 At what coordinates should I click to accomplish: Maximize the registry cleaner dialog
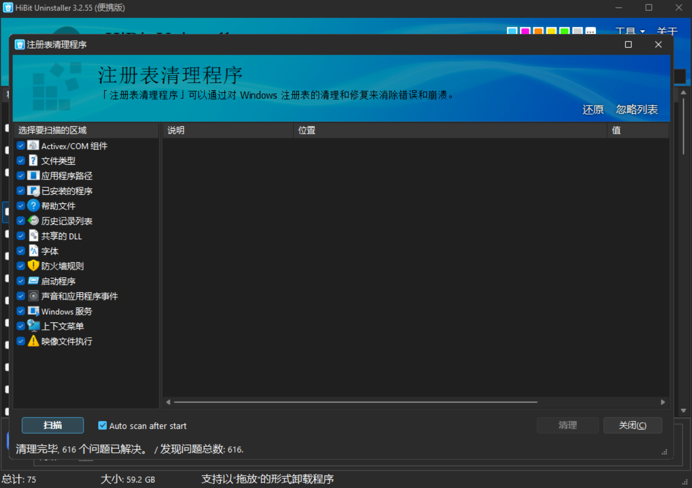pyautogui.click(x=628, y=44)
